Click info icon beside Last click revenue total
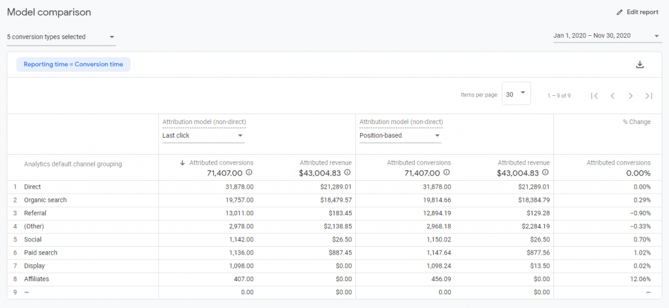Viewport: 669px width, 308px height. pyautogui.click(x=348, y=173)
